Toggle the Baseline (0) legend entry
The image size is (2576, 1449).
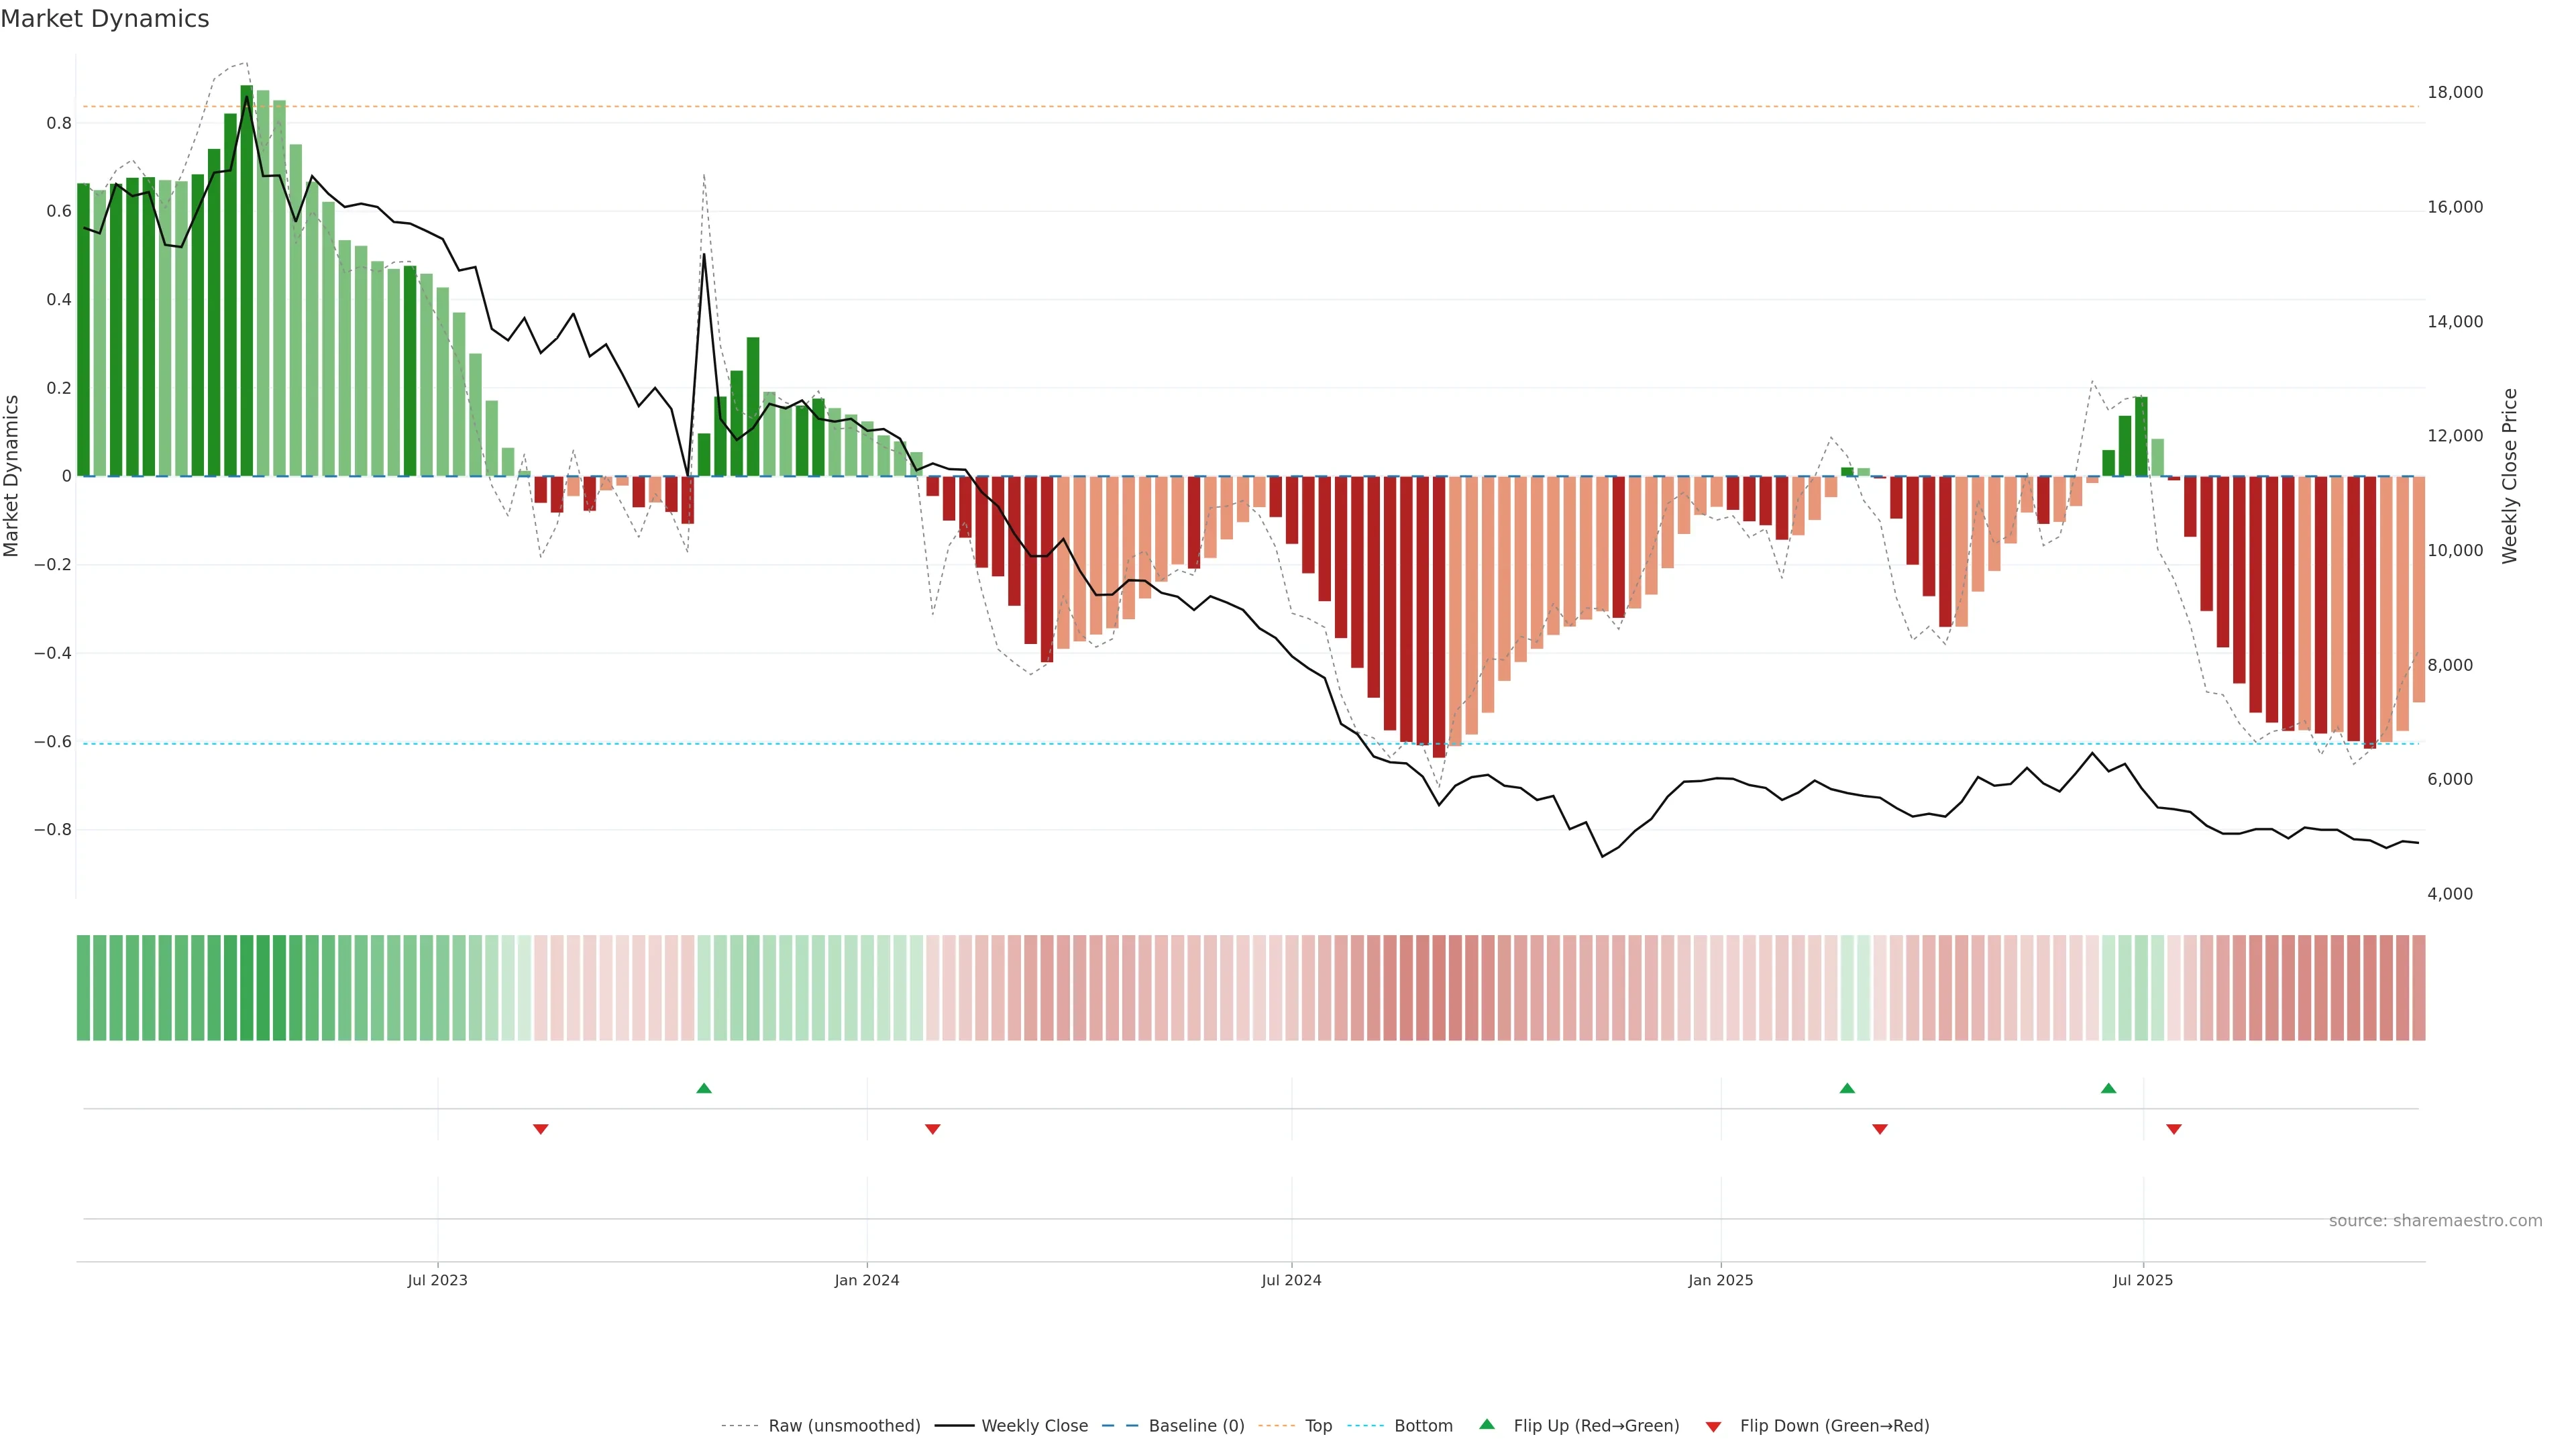1196,1426
